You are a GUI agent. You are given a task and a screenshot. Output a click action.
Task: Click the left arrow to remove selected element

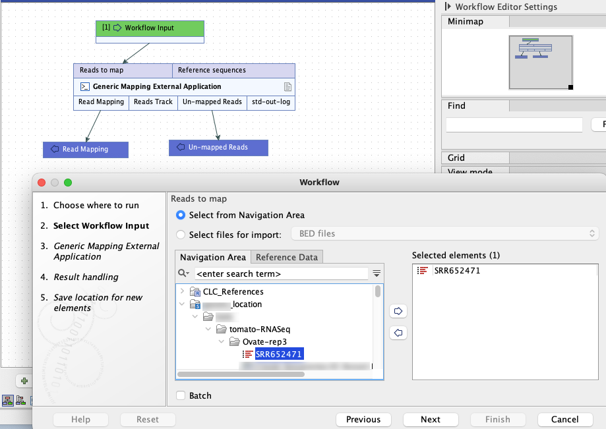(x=398, y=333)
